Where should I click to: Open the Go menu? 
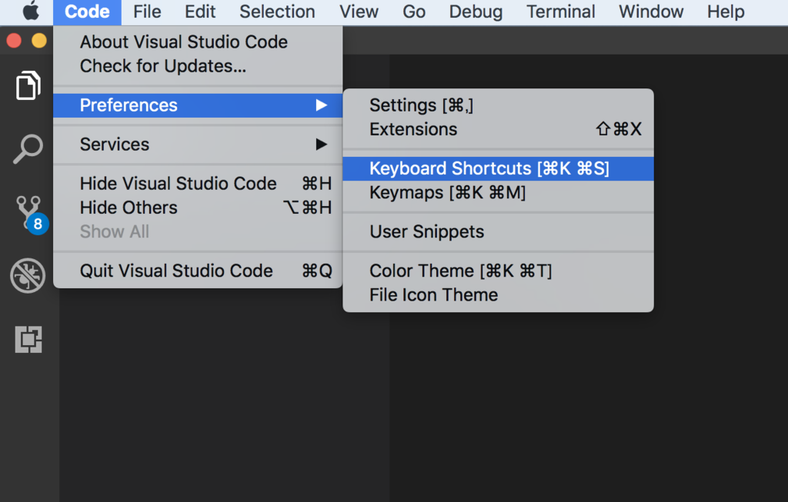coord(413,12)
